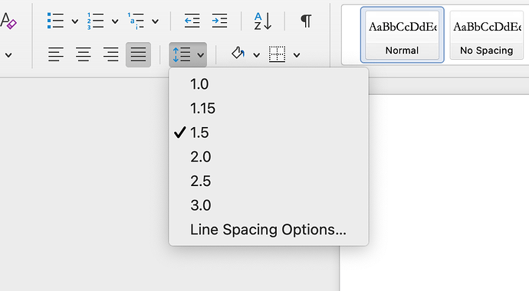Open the shading color dropdown arrow
The image size is (529, 291).
pos(256,55)
